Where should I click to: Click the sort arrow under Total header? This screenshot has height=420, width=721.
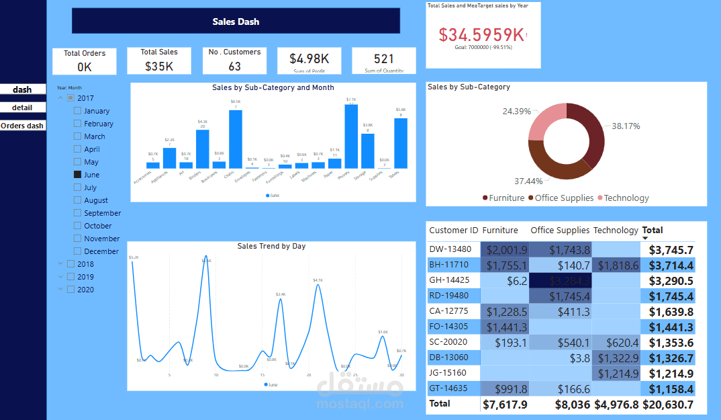click(645, 238)
